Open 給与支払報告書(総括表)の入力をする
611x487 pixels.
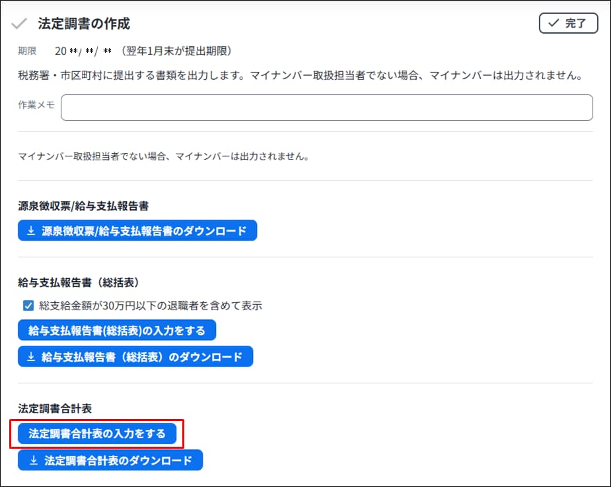[x=117, y=330]
